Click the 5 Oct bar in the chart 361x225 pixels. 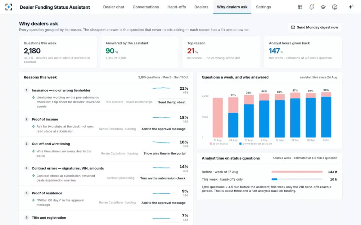click(326, 115)
